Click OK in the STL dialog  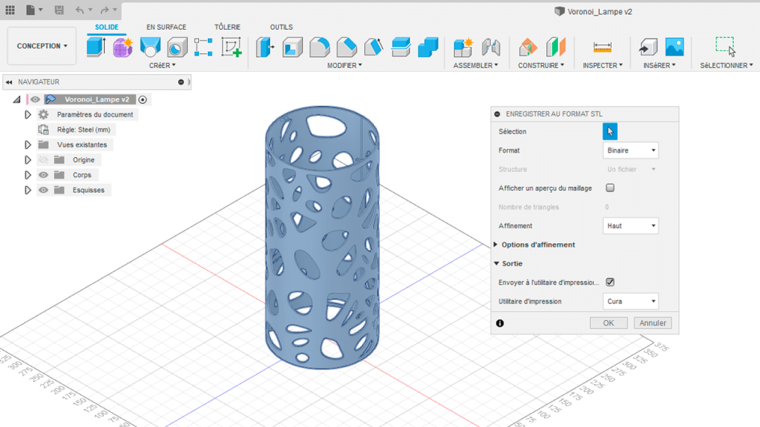[x=609, y=323]
